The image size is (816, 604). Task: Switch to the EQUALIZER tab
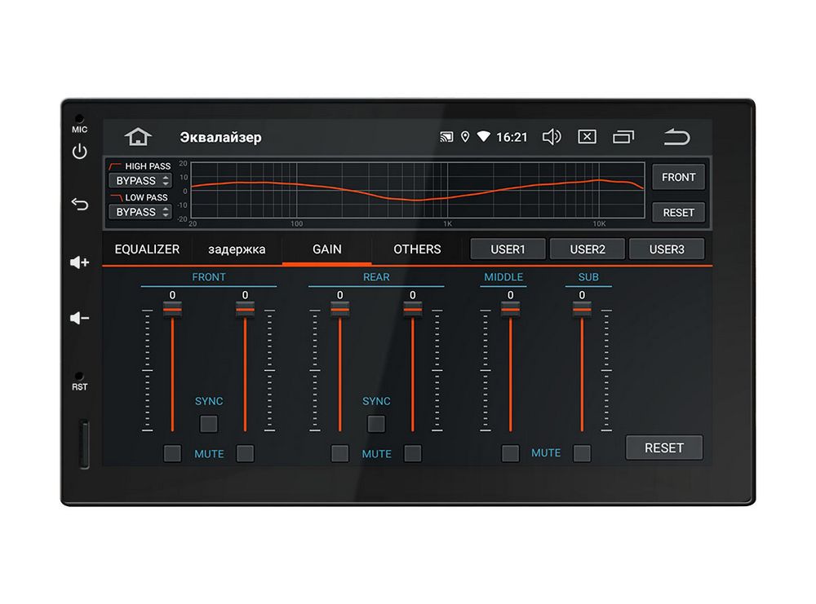(x=147, y=249)
